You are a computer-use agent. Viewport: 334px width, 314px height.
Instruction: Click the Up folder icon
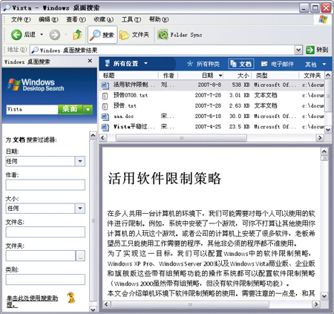point(77,35)
